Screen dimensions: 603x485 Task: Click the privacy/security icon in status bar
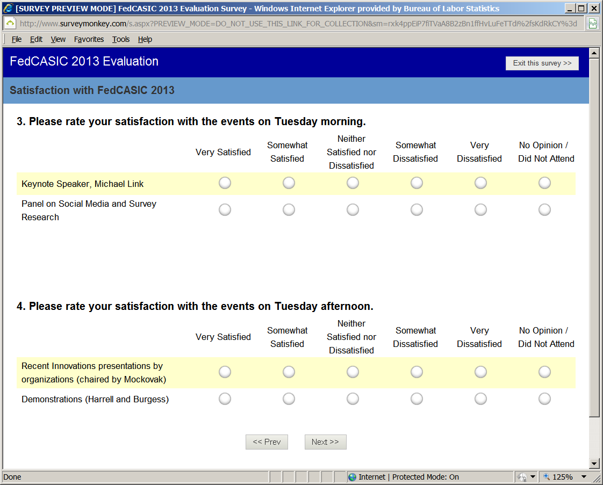pos(522,477)
